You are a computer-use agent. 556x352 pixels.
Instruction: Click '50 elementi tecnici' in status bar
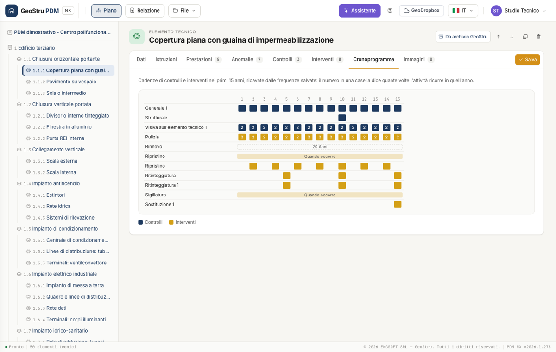click(x=53, y=347)
